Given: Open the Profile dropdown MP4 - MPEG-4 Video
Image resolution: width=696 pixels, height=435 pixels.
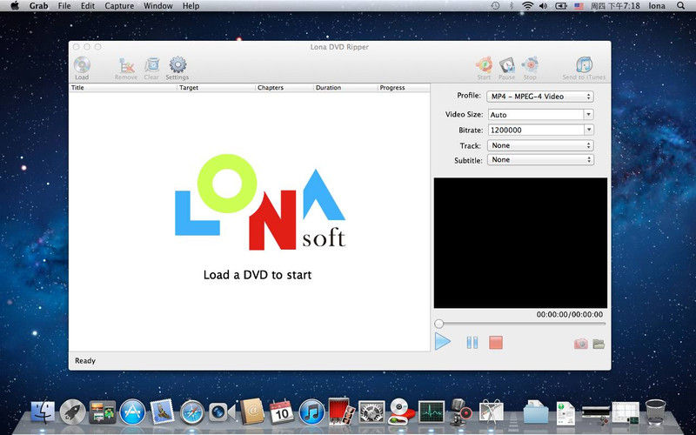Looking at the screenshot, I should 539,97.
